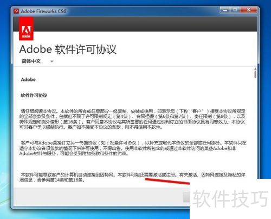Click the first agreement paragraph starting 请仔细阅读

point(132,119)
